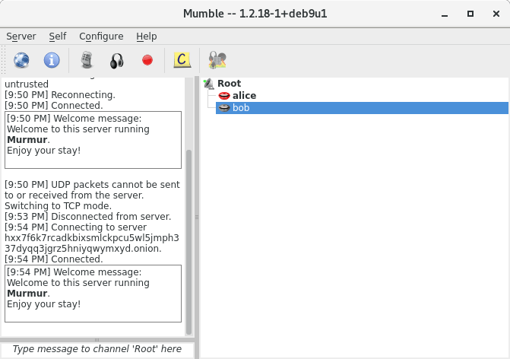Open the Comment note icon in toolbar
The width and height of the screenshot is (510, 359).
181,60
